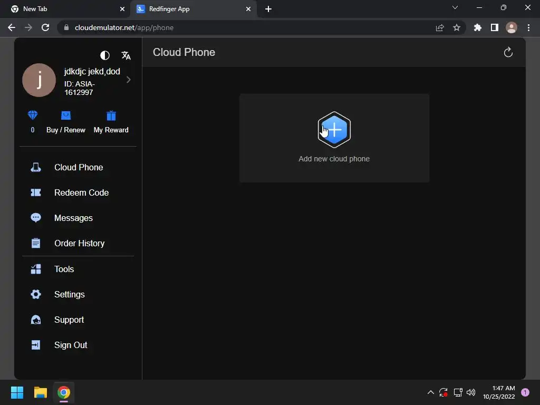Close the New Tab browser tab
The image size is (540, 405).
(x=122, y=9)
